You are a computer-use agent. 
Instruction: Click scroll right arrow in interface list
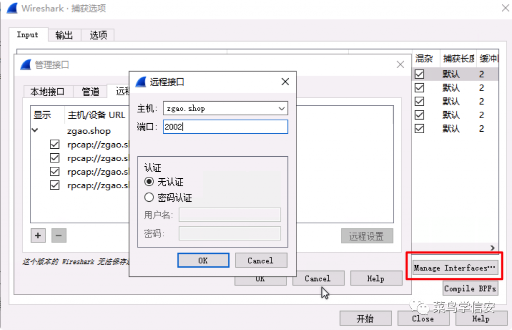492,247
